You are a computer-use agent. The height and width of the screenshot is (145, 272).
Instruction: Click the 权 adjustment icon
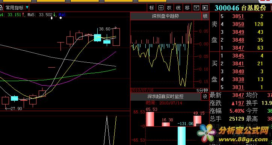point(169,8)
